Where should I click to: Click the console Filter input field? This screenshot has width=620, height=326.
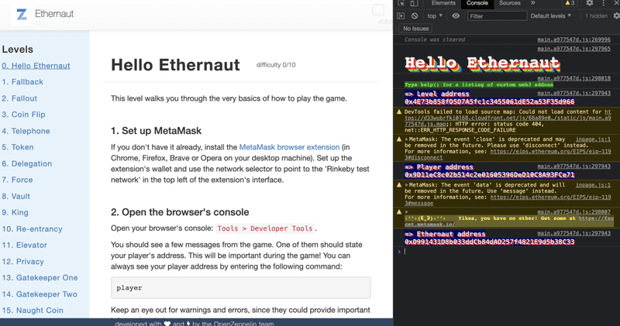[x=496, y=15]
